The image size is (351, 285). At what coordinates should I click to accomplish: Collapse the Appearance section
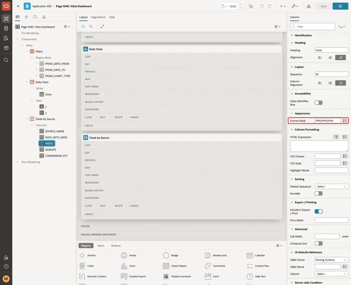point(292,113)
